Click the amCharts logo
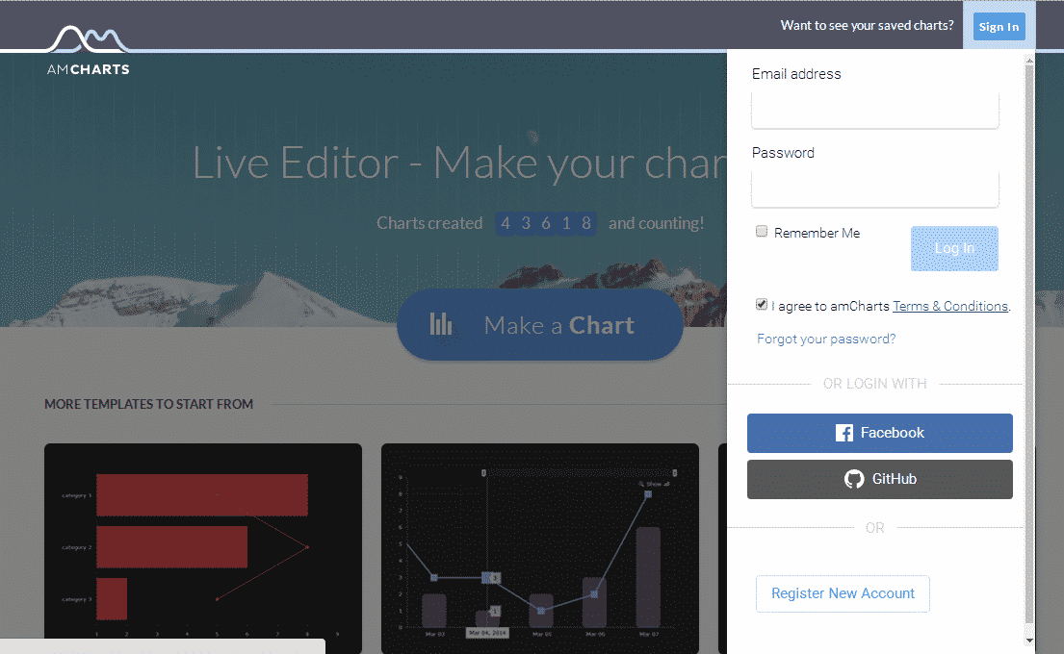The width and height of the screenshot is (1064, 654). click(x=89, y=49)
